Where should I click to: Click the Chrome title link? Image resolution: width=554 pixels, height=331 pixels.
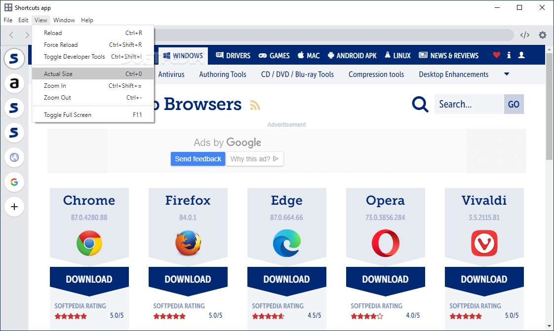tap(89, 200)
